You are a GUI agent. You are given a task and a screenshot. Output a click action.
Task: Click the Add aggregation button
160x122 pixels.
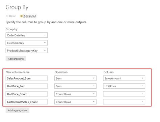pyautogui.click(x=18, y=110)
